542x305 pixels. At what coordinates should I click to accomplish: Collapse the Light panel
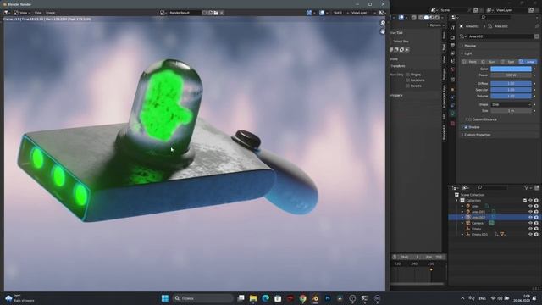(x=462, y=53)
